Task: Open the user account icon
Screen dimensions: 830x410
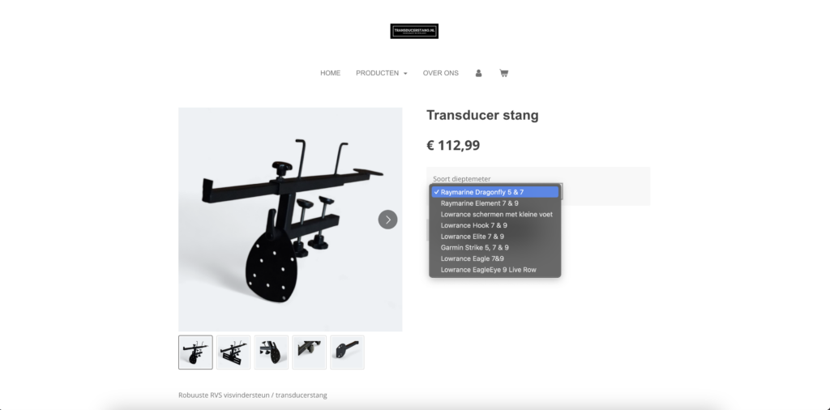Action: click(478, 74)
